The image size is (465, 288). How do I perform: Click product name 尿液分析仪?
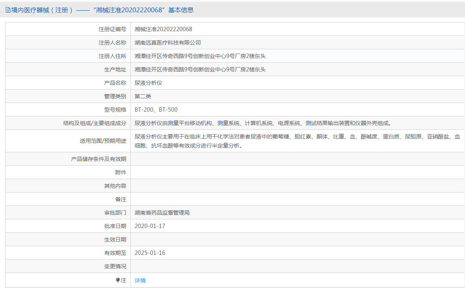[148, 83]
